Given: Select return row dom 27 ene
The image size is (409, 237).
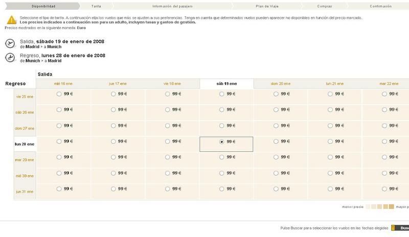Looking at the screenshot, I should pyautogui.click(x=25, y=128).
